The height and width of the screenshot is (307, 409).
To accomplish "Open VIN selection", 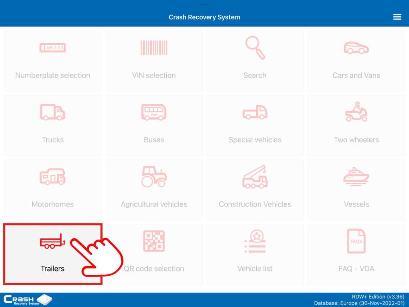I will (154, 61).
